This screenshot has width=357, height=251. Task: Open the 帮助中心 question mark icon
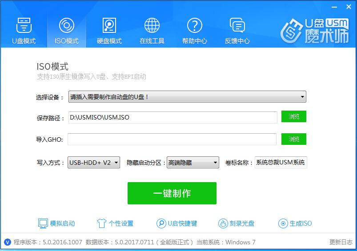click(x=194, y=25)
